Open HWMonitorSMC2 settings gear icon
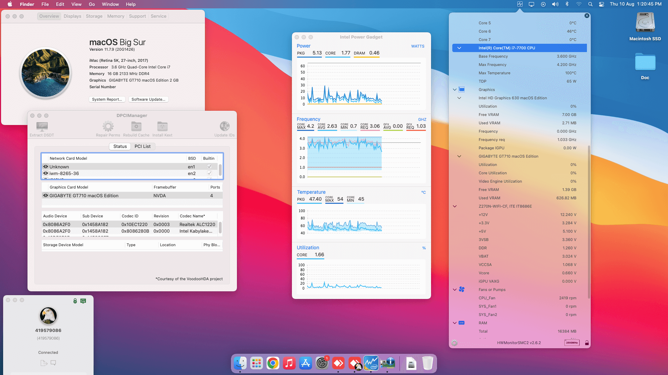This screenshot has height=375, width=668. click(454, 343)
